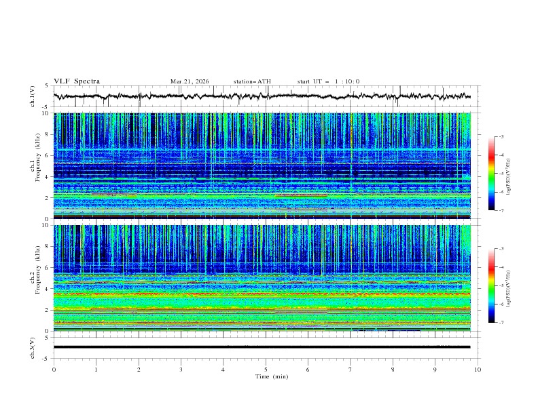Screen dimensions: 538x415
Task: Click the 'Time (min)' axis label
Action: click(x=272, y=376)
